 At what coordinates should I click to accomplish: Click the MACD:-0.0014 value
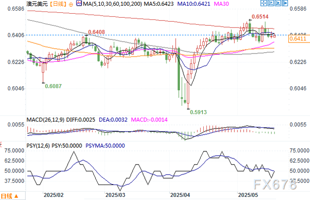[149, 120]
